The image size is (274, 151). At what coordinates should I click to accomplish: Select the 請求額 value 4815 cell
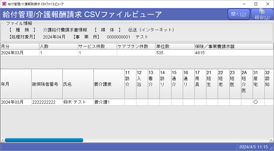pyautogui.click(x=234, y=53)
